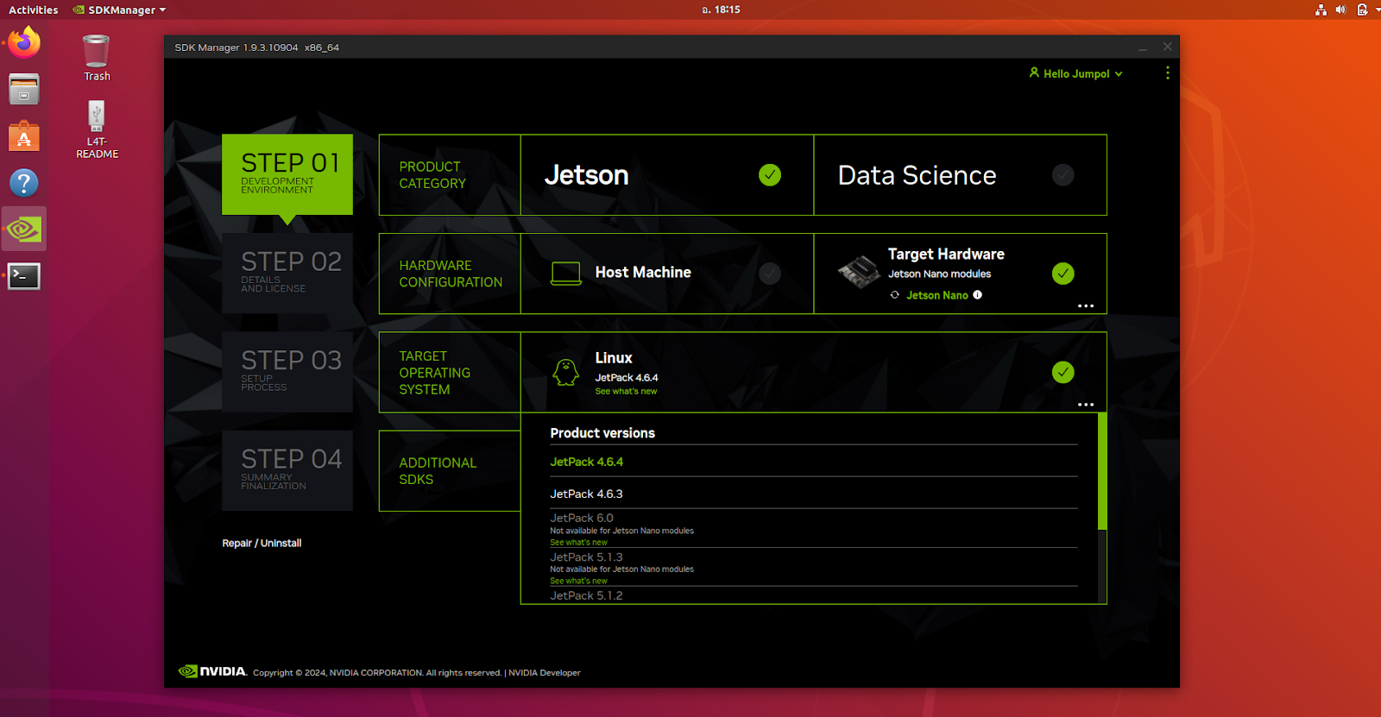This screenshot has width=1381, height=717.
Task: Click the user profile icon beside Hello Jumpol
Action: (x=1034, y=73)
